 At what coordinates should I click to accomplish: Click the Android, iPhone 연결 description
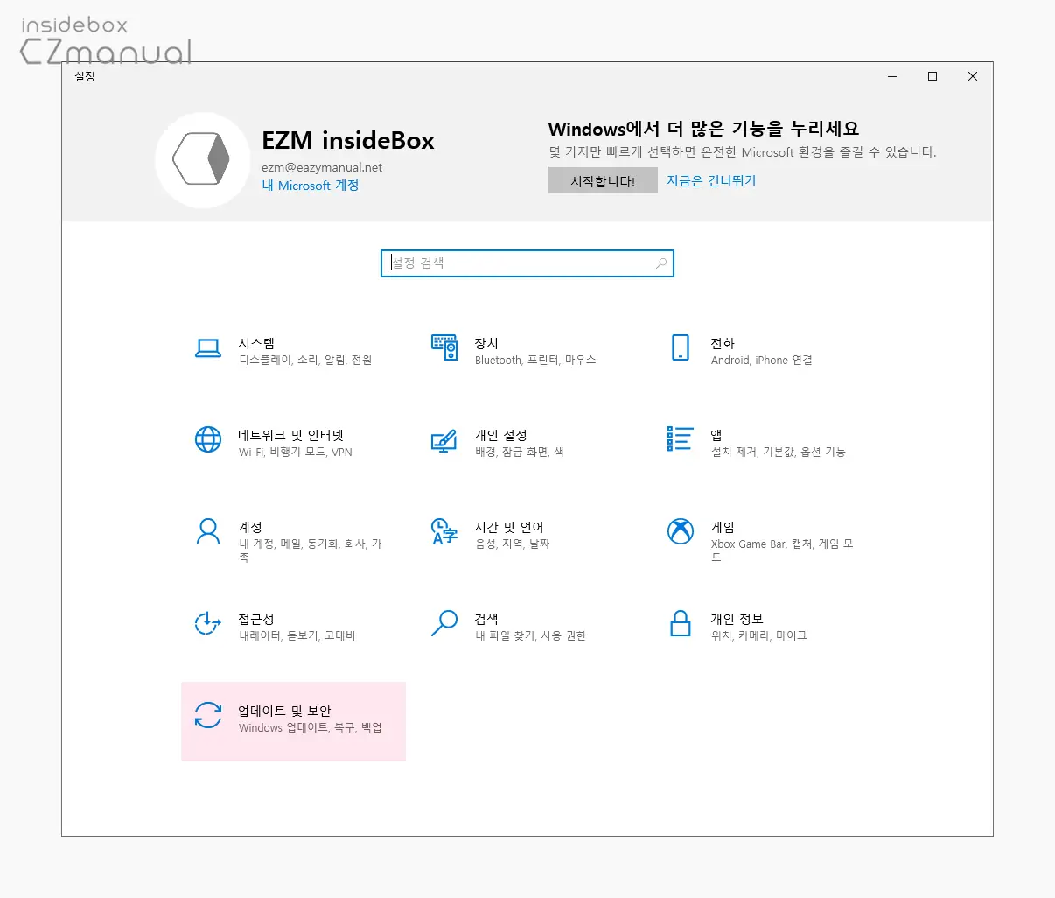762,361
